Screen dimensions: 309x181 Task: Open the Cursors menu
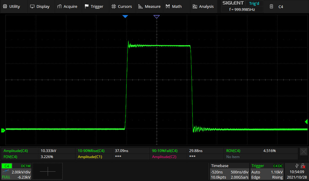(x=122, y=7)
